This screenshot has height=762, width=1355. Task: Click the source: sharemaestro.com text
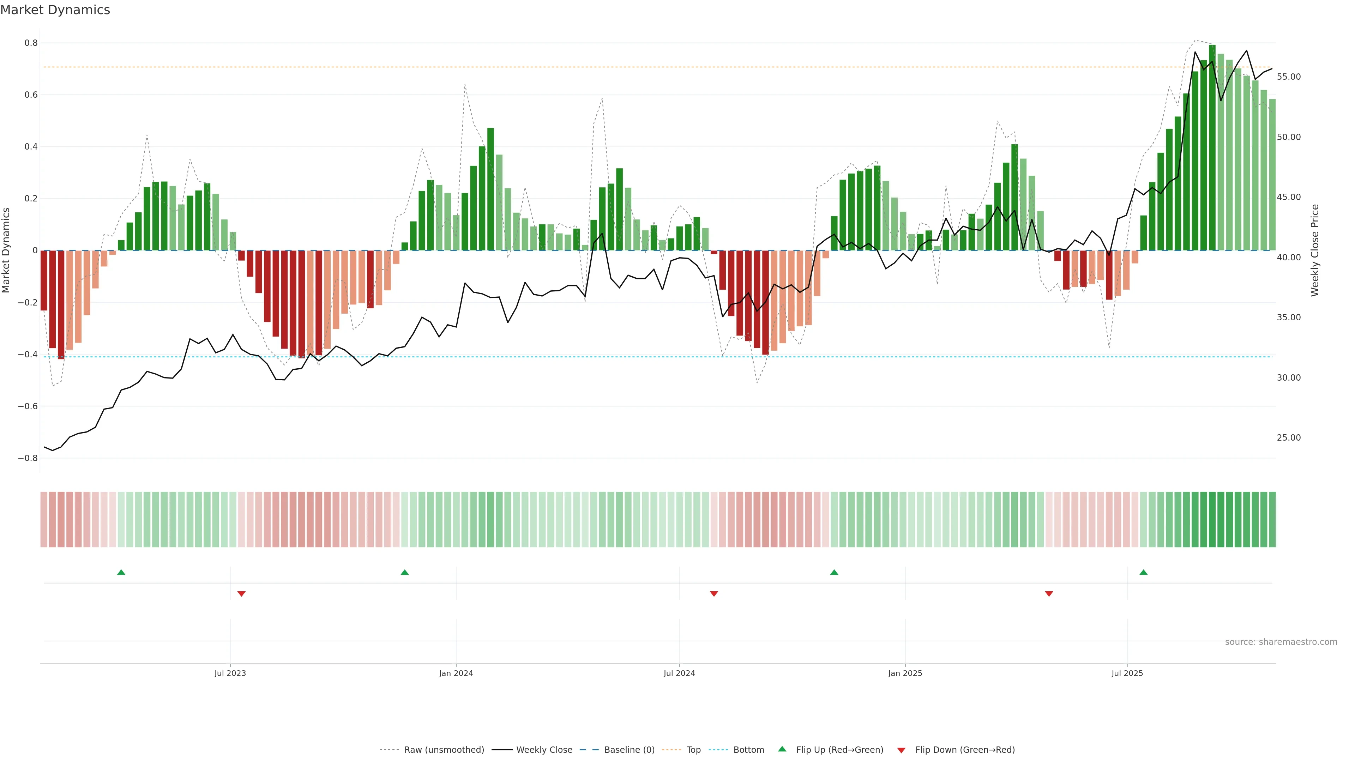(x=1281, y=642)
